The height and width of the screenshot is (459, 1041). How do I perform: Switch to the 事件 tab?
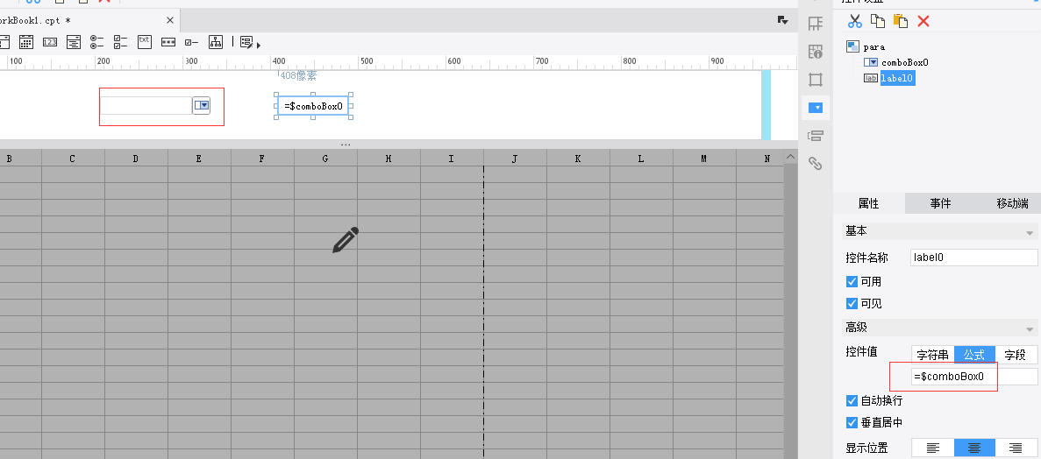(940, 203)
